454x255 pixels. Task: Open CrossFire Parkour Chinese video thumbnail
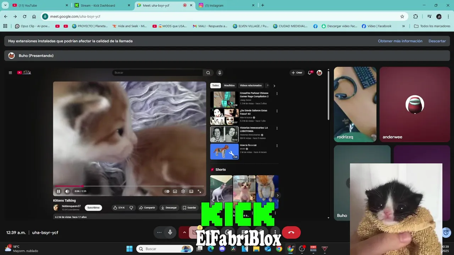pyautogui.click(x=224, y=100)
